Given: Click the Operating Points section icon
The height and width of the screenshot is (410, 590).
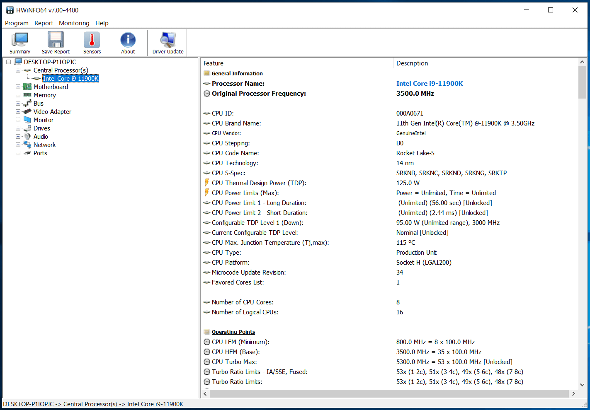Looking at the screenshot, I should tap(207, 332).
